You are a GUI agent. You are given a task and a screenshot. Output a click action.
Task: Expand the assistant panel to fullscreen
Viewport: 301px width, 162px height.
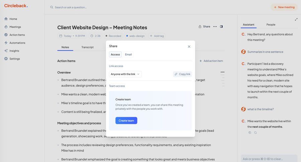[x=296, y=19]
